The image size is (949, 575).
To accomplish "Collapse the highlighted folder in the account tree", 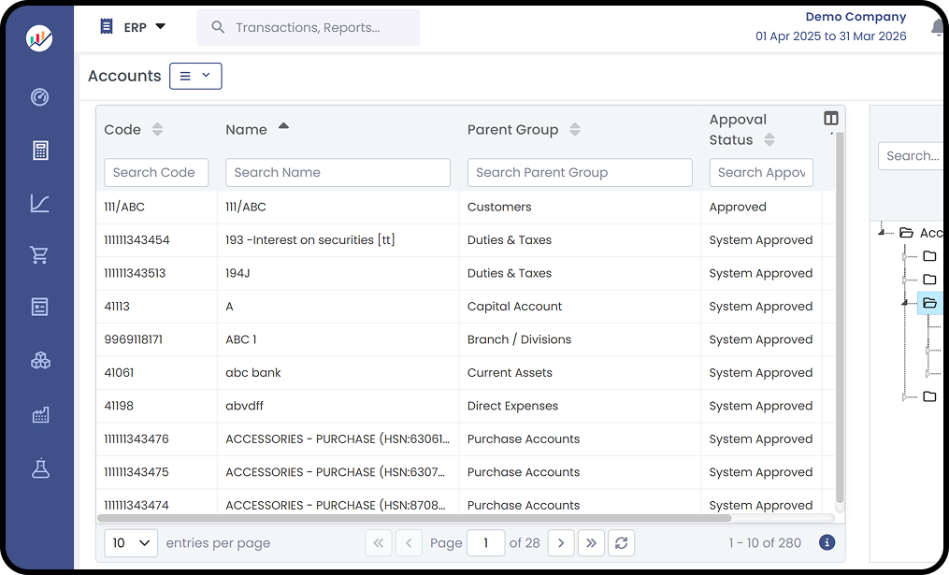I will [x=929, y=302].
